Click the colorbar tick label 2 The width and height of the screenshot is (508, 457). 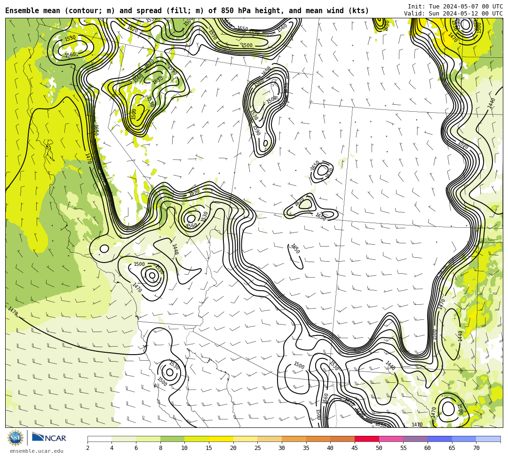click(87, 448)
